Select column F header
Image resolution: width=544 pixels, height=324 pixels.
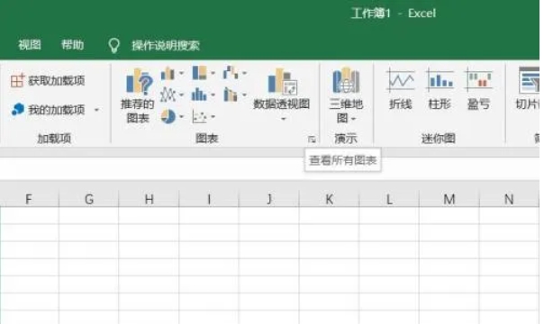pyautogui.click(x=29, y=199)
